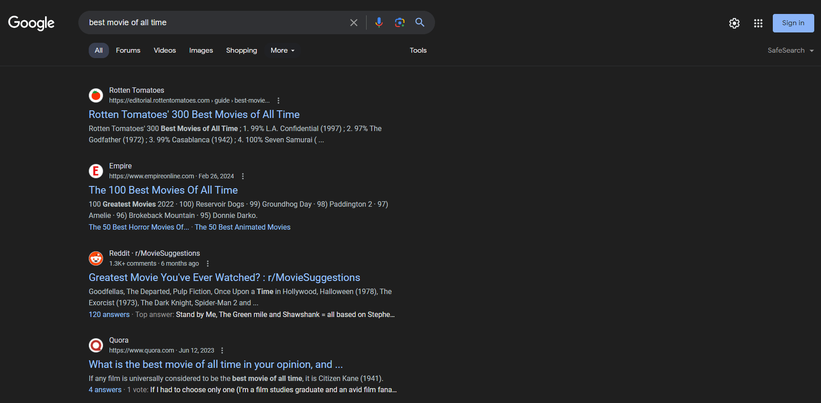Switch to the Images tab
This screenshot has width=821, height=403.
tap(201, 50)
